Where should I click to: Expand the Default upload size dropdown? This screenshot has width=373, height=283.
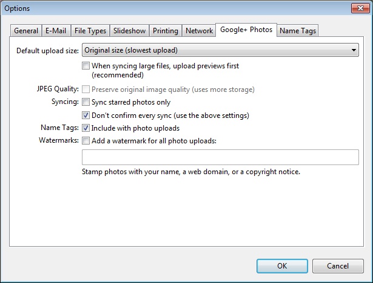[x=220, y=50]
